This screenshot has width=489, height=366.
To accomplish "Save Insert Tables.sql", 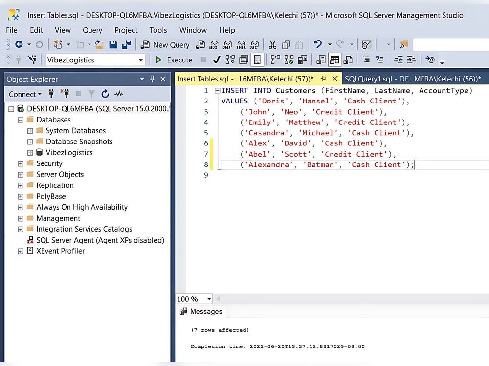I will tap(113, 44).
